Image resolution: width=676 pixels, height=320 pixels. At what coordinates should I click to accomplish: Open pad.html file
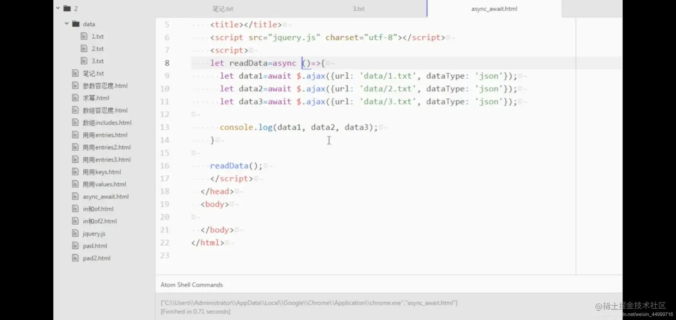coord(95,246)
